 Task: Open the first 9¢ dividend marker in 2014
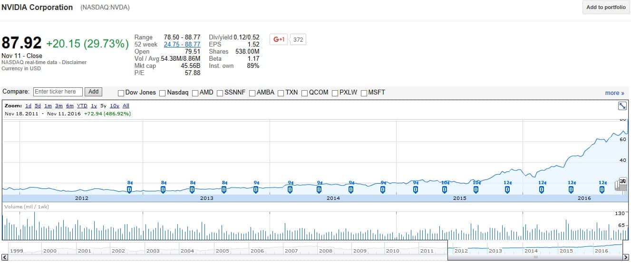click(290, 189)
